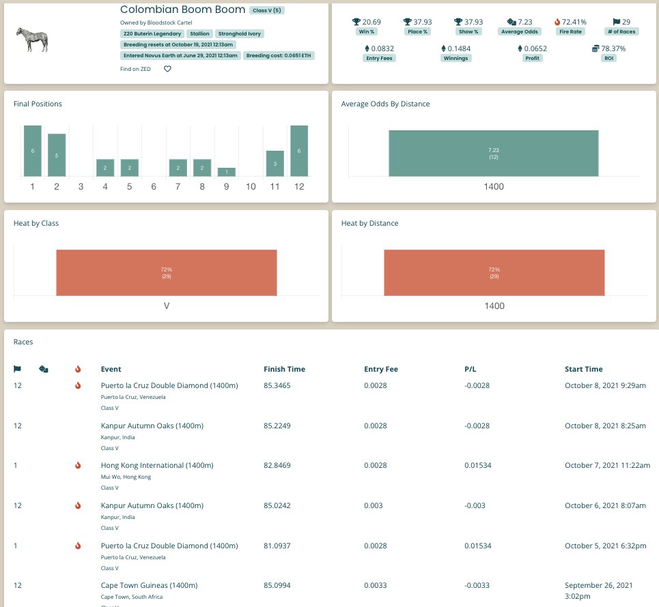Click the heart favorite icon
This screenshot has height=607, width=659.
coord(167,69)
